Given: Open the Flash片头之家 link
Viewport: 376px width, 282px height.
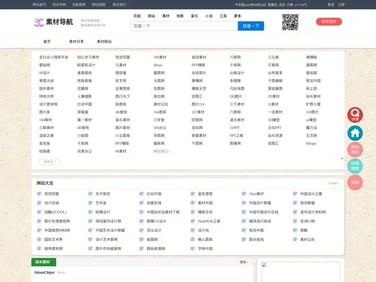Looking at the screenshot, I should click(209, 221).
